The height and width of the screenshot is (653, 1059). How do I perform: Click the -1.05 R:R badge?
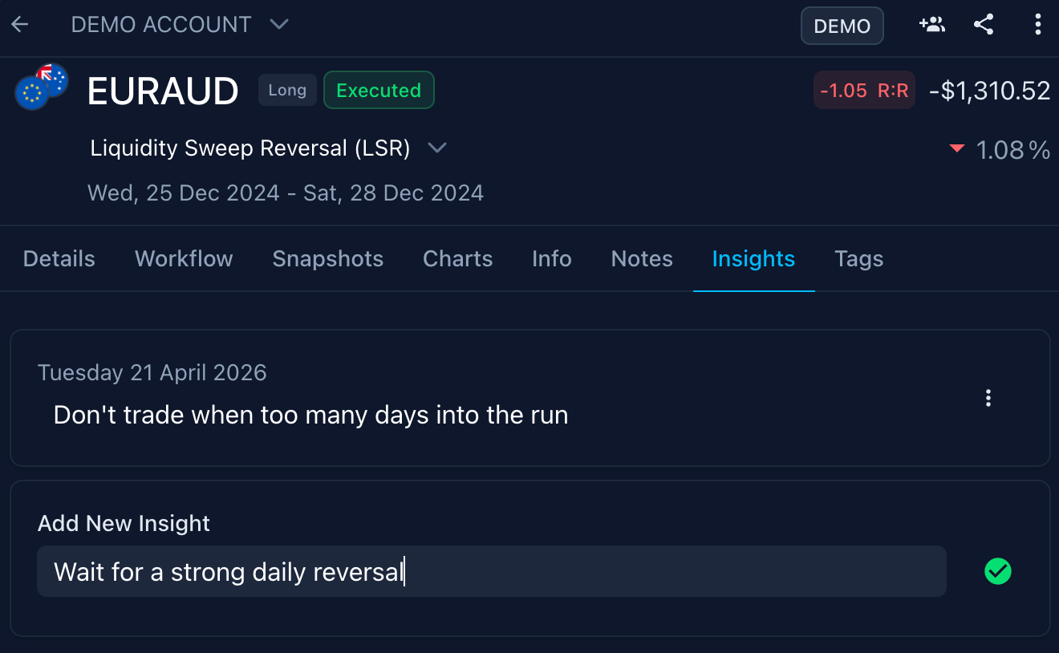coord(864,91)
